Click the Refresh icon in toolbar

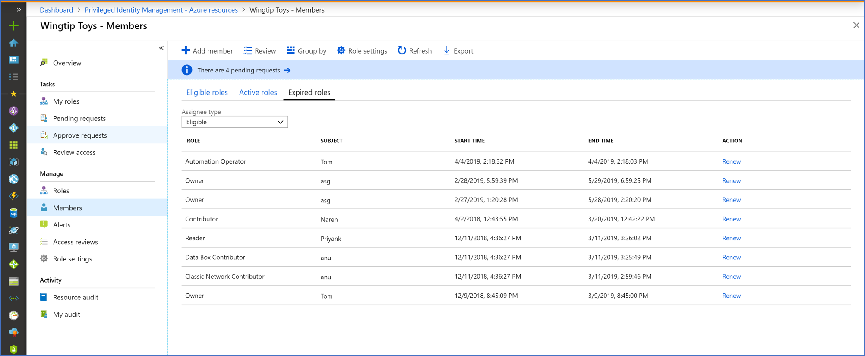(402, 50)
